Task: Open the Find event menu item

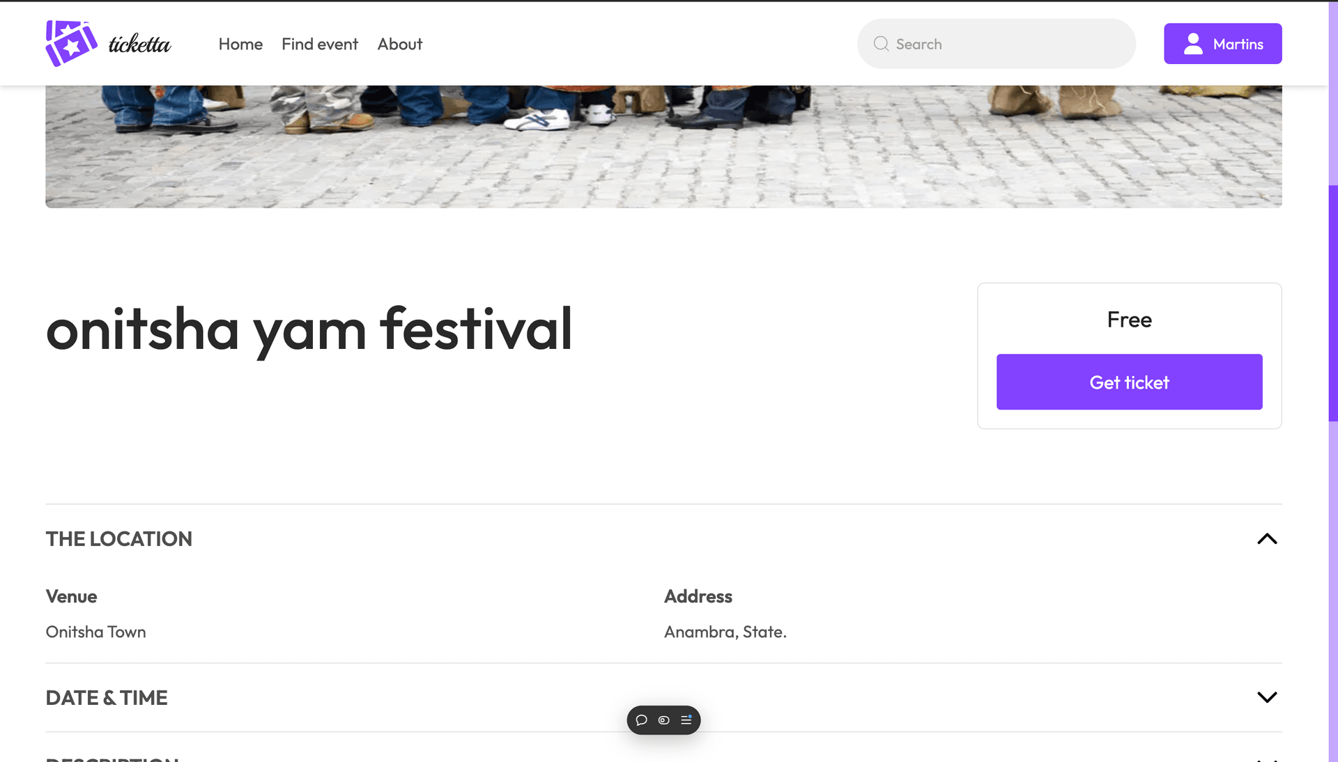Action: 320,44
